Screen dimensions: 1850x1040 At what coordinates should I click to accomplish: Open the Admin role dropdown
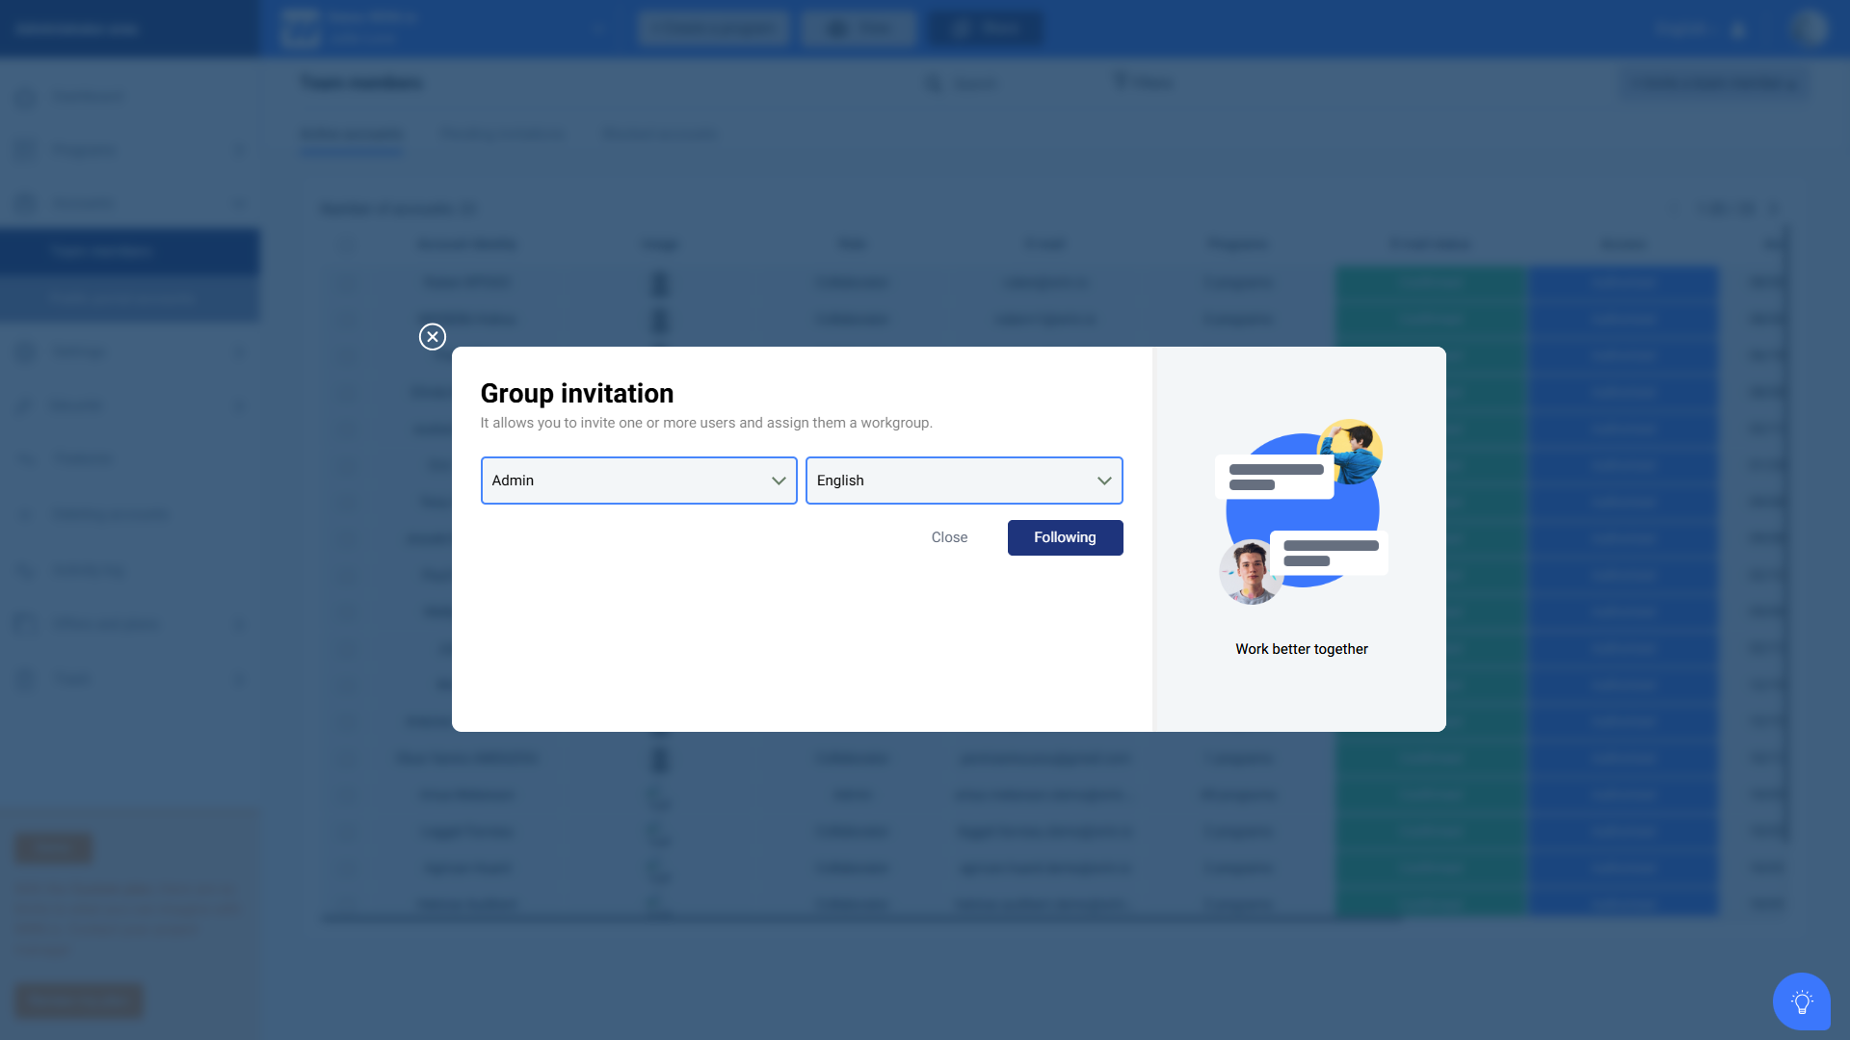point(638,481)
